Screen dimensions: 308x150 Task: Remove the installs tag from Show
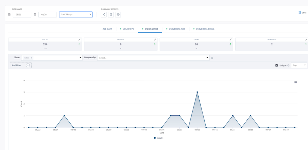pyautogui.click(x=31, y=58)
